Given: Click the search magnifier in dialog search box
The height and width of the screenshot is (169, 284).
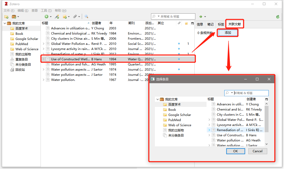Looking at the screenshot, I should pyautogui.click(x=227, y=93).
